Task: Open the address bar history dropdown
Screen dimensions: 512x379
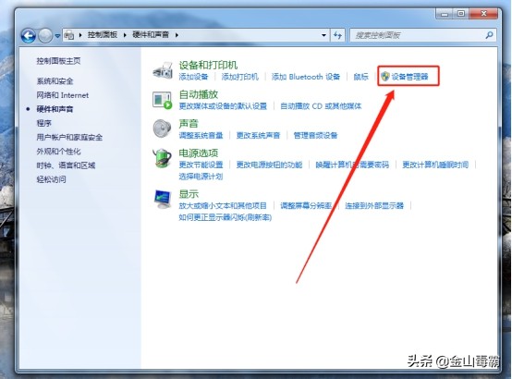Action: coord(323,35)
